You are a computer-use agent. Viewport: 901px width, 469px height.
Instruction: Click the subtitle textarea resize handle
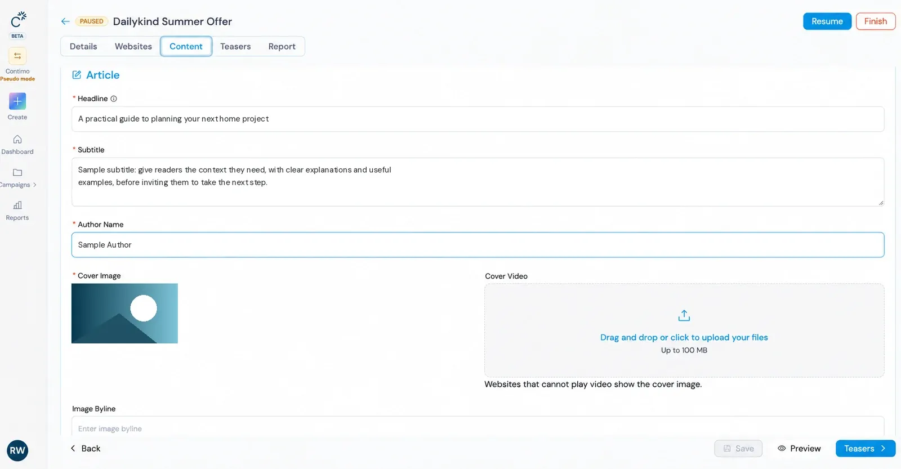(881, 203)
